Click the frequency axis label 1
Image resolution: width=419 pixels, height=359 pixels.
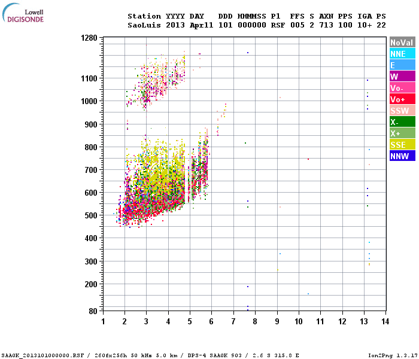pos(103,321)
